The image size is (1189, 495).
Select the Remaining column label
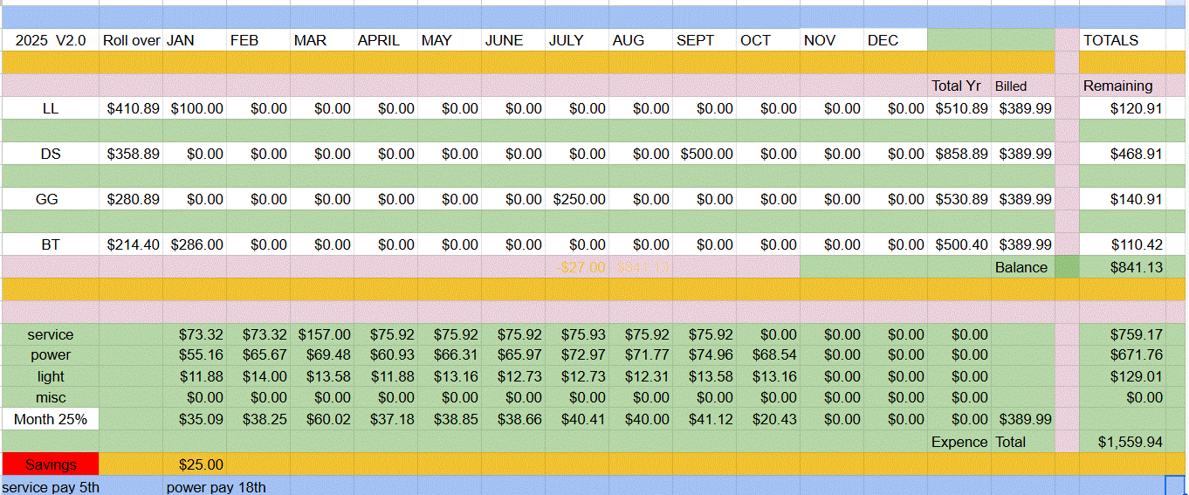[1121, 86]
